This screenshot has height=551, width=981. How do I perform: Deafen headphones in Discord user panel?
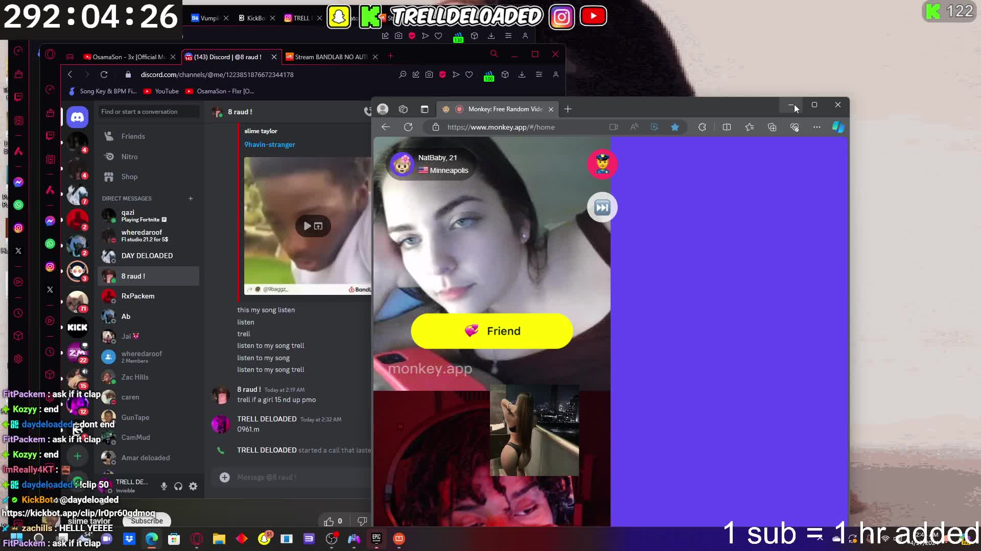178,486
